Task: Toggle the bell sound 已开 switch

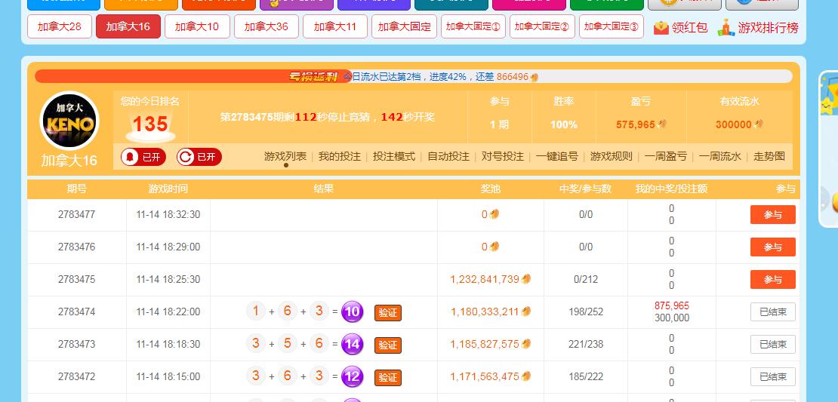Action: [x=143, y=157]
